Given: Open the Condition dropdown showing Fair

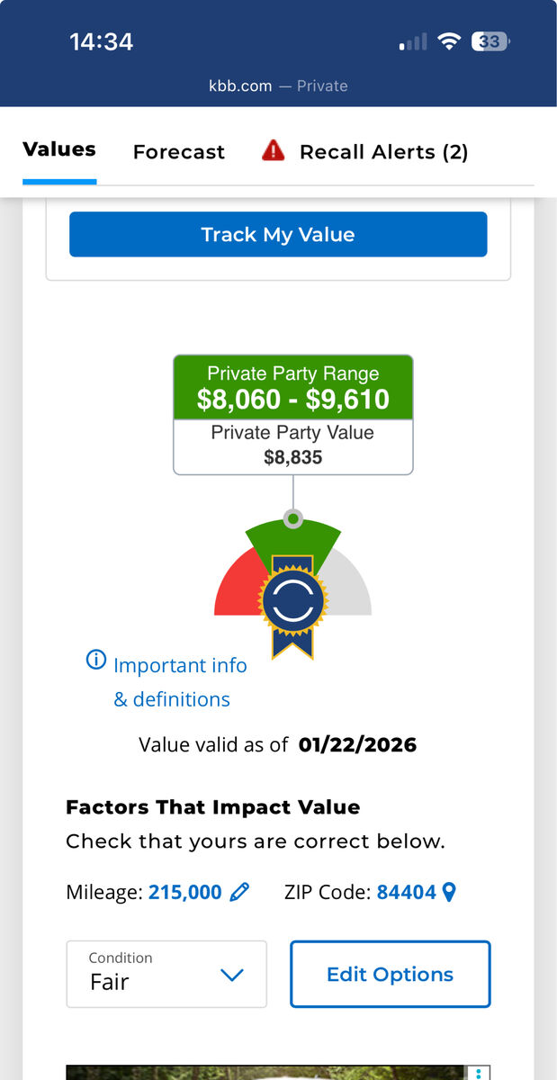Looking at the screenshot, I should [x=166, y=974].
